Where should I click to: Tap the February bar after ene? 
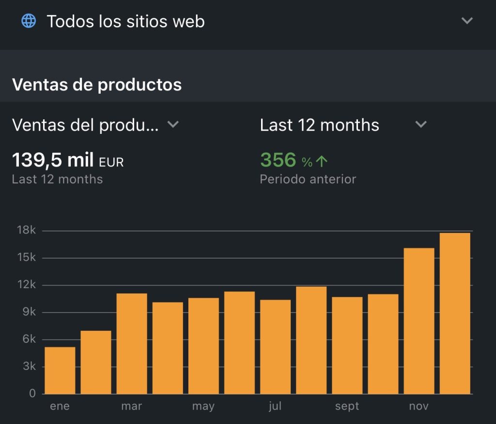[96, 362]
